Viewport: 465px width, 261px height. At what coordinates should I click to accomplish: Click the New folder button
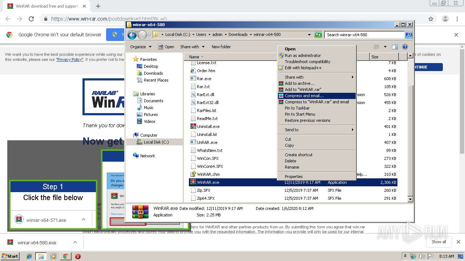(221, 47)
